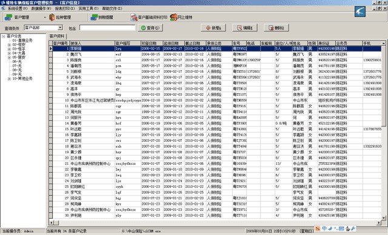The image size is (388, 235).
Task: Expand the 03 tree node
Action: pyautogui.click(x=9, y=49)
